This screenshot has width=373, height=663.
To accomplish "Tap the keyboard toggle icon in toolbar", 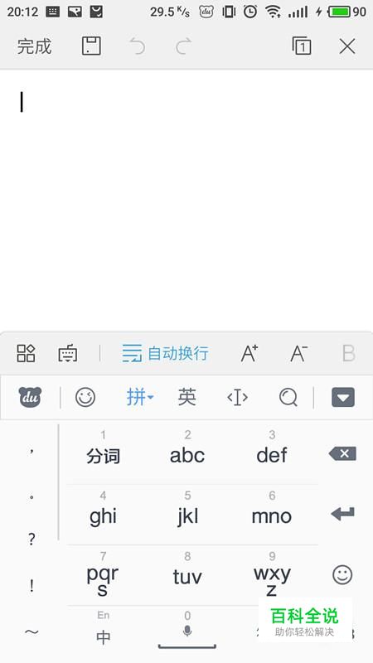I will coord(68,354).
